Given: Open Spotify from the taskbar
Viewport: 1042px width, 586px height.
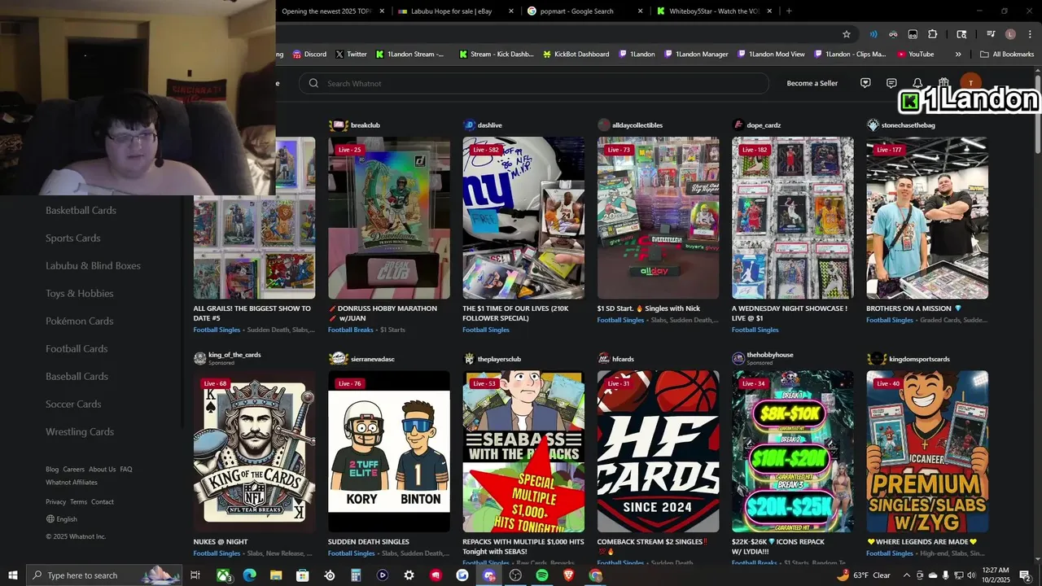Looking at the screenshot, I should pyautogui.click(x=542, y=575).
